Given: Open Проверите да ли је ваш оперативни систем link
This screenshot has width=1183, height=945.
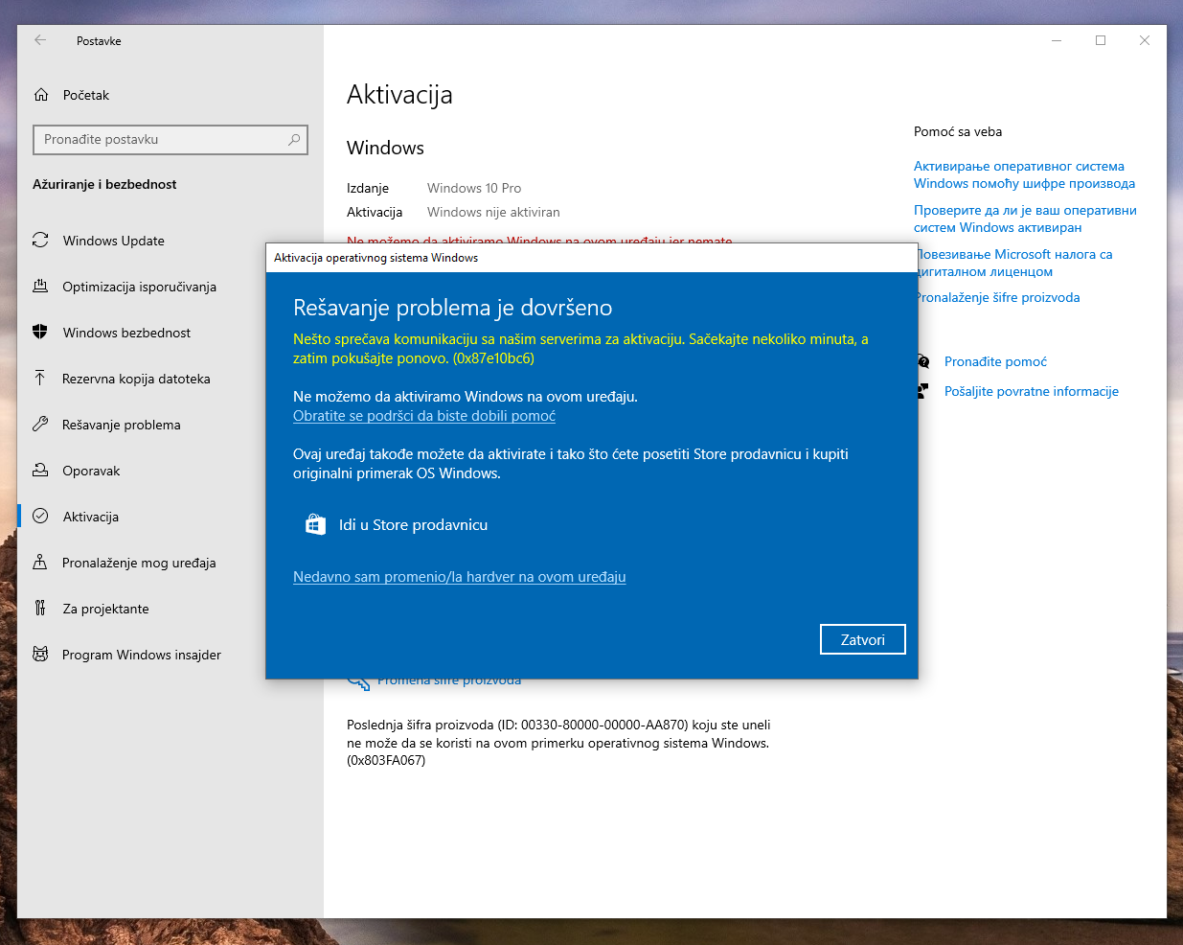Looking at the screenshot, I should [x=1025, y=219].
